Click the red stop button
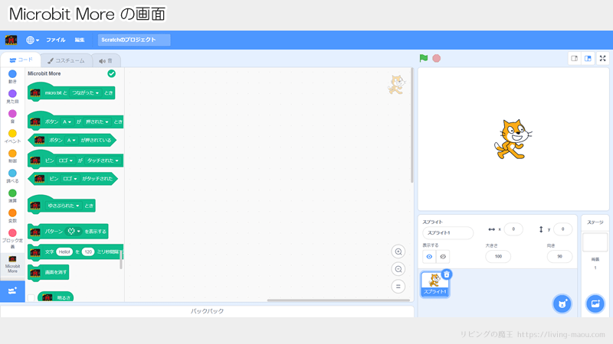 pyautogui.click(x=437, y=58)
